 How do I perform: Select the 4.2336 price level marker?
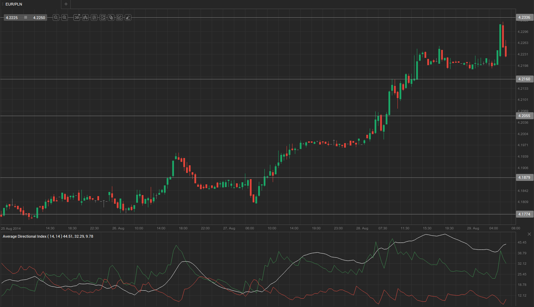pyautogui.click(x=524, y=17)
